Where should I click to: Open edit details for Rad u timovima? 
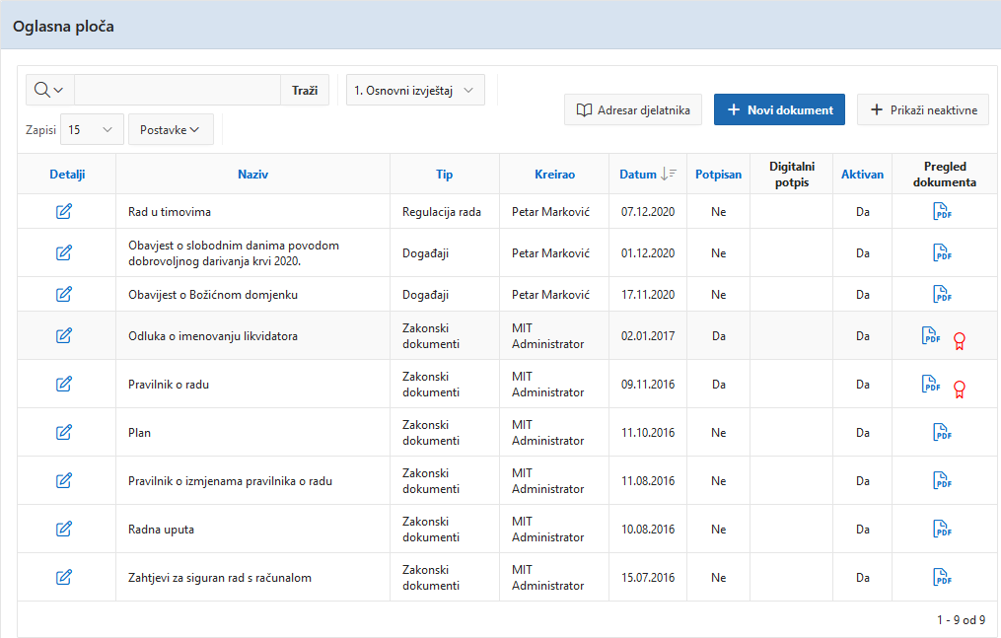(64, 211)
